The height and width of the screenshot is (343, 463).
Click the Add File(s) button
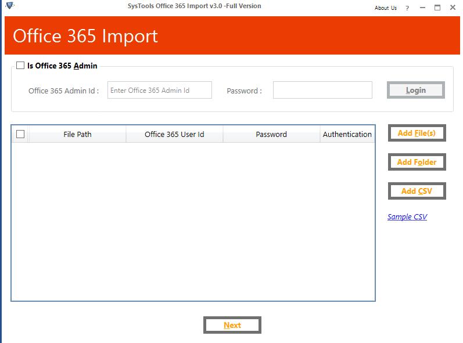417,133
